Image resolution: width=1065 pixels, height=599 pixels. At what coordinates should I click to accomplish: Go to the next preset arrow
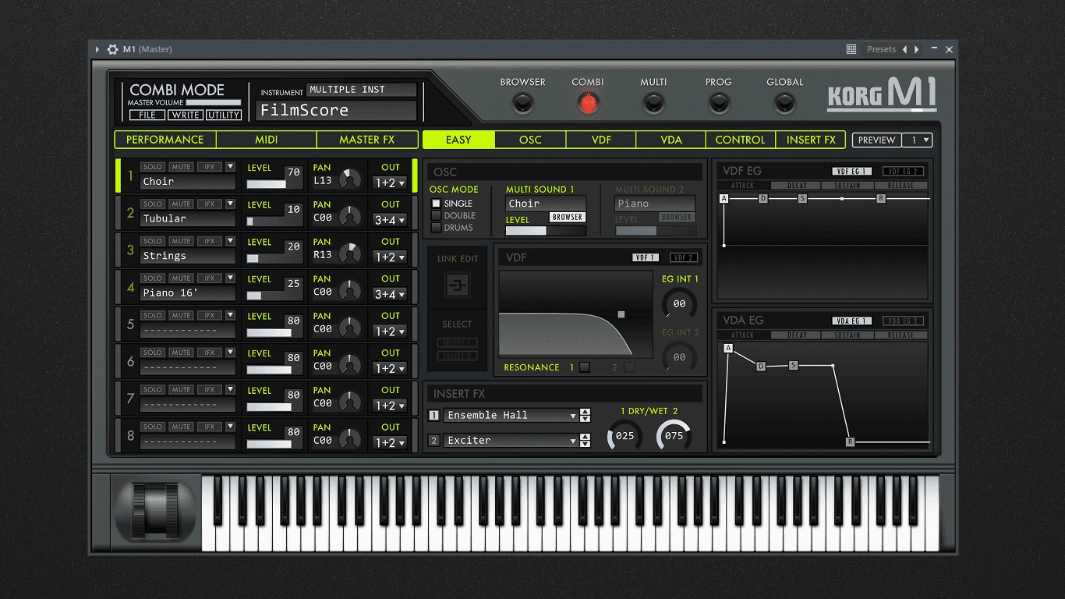[x=917, y=49]
